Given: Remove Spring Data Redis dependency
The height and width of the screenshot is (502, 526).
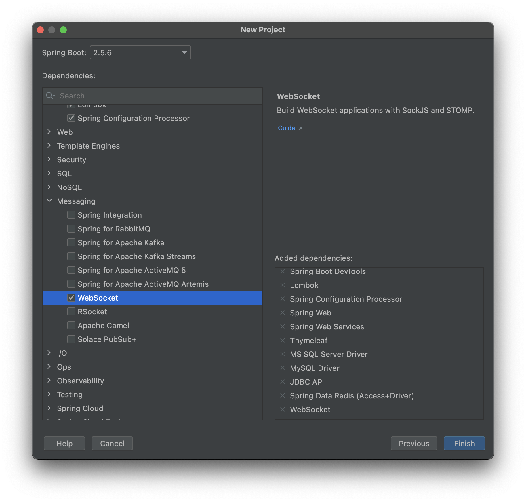Looking at the screenshot, I should (x=283, y=395).
